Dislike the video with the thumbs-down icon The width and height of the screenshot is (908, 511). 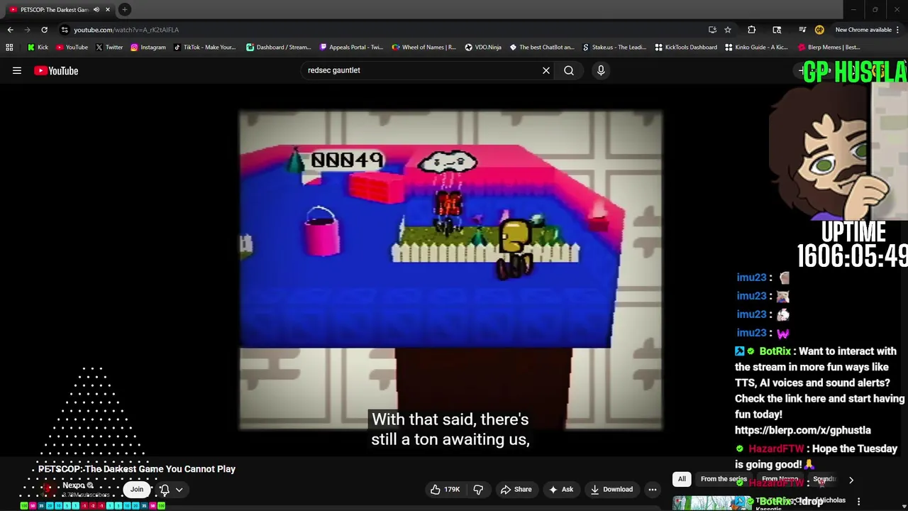point(478,489)
